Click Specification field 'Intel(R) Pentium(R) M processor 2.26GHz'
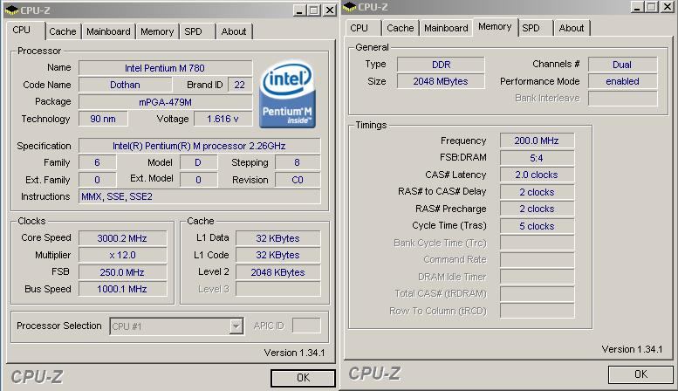This screenshot has height=391, width=678. point(199,146)
